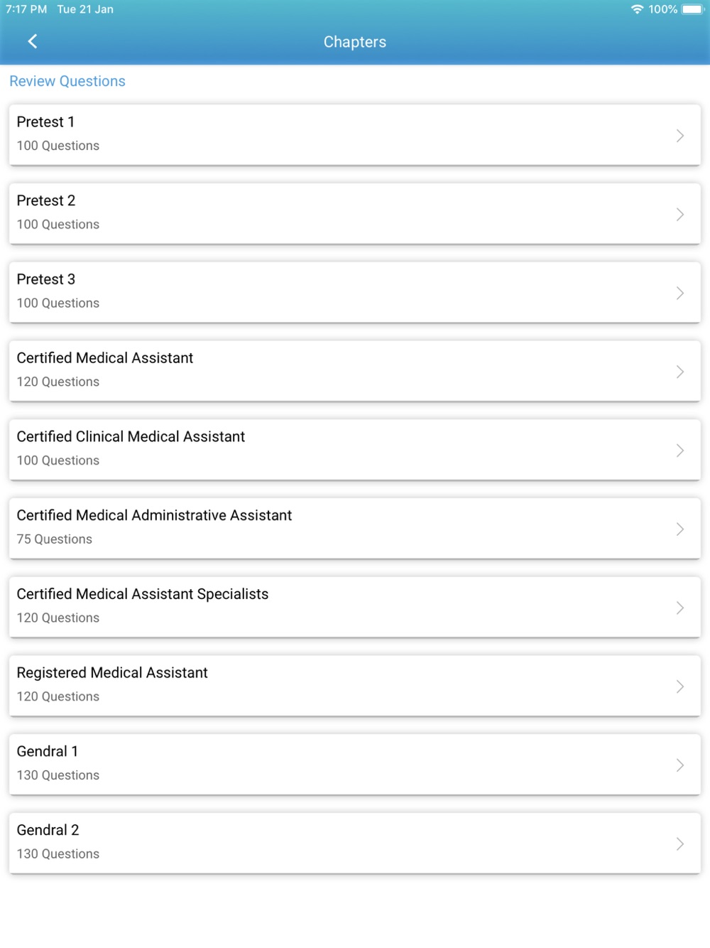Open the Pretest 1 chapter
710x948 pixels.
pyautogui.click(x=355, y=135)
